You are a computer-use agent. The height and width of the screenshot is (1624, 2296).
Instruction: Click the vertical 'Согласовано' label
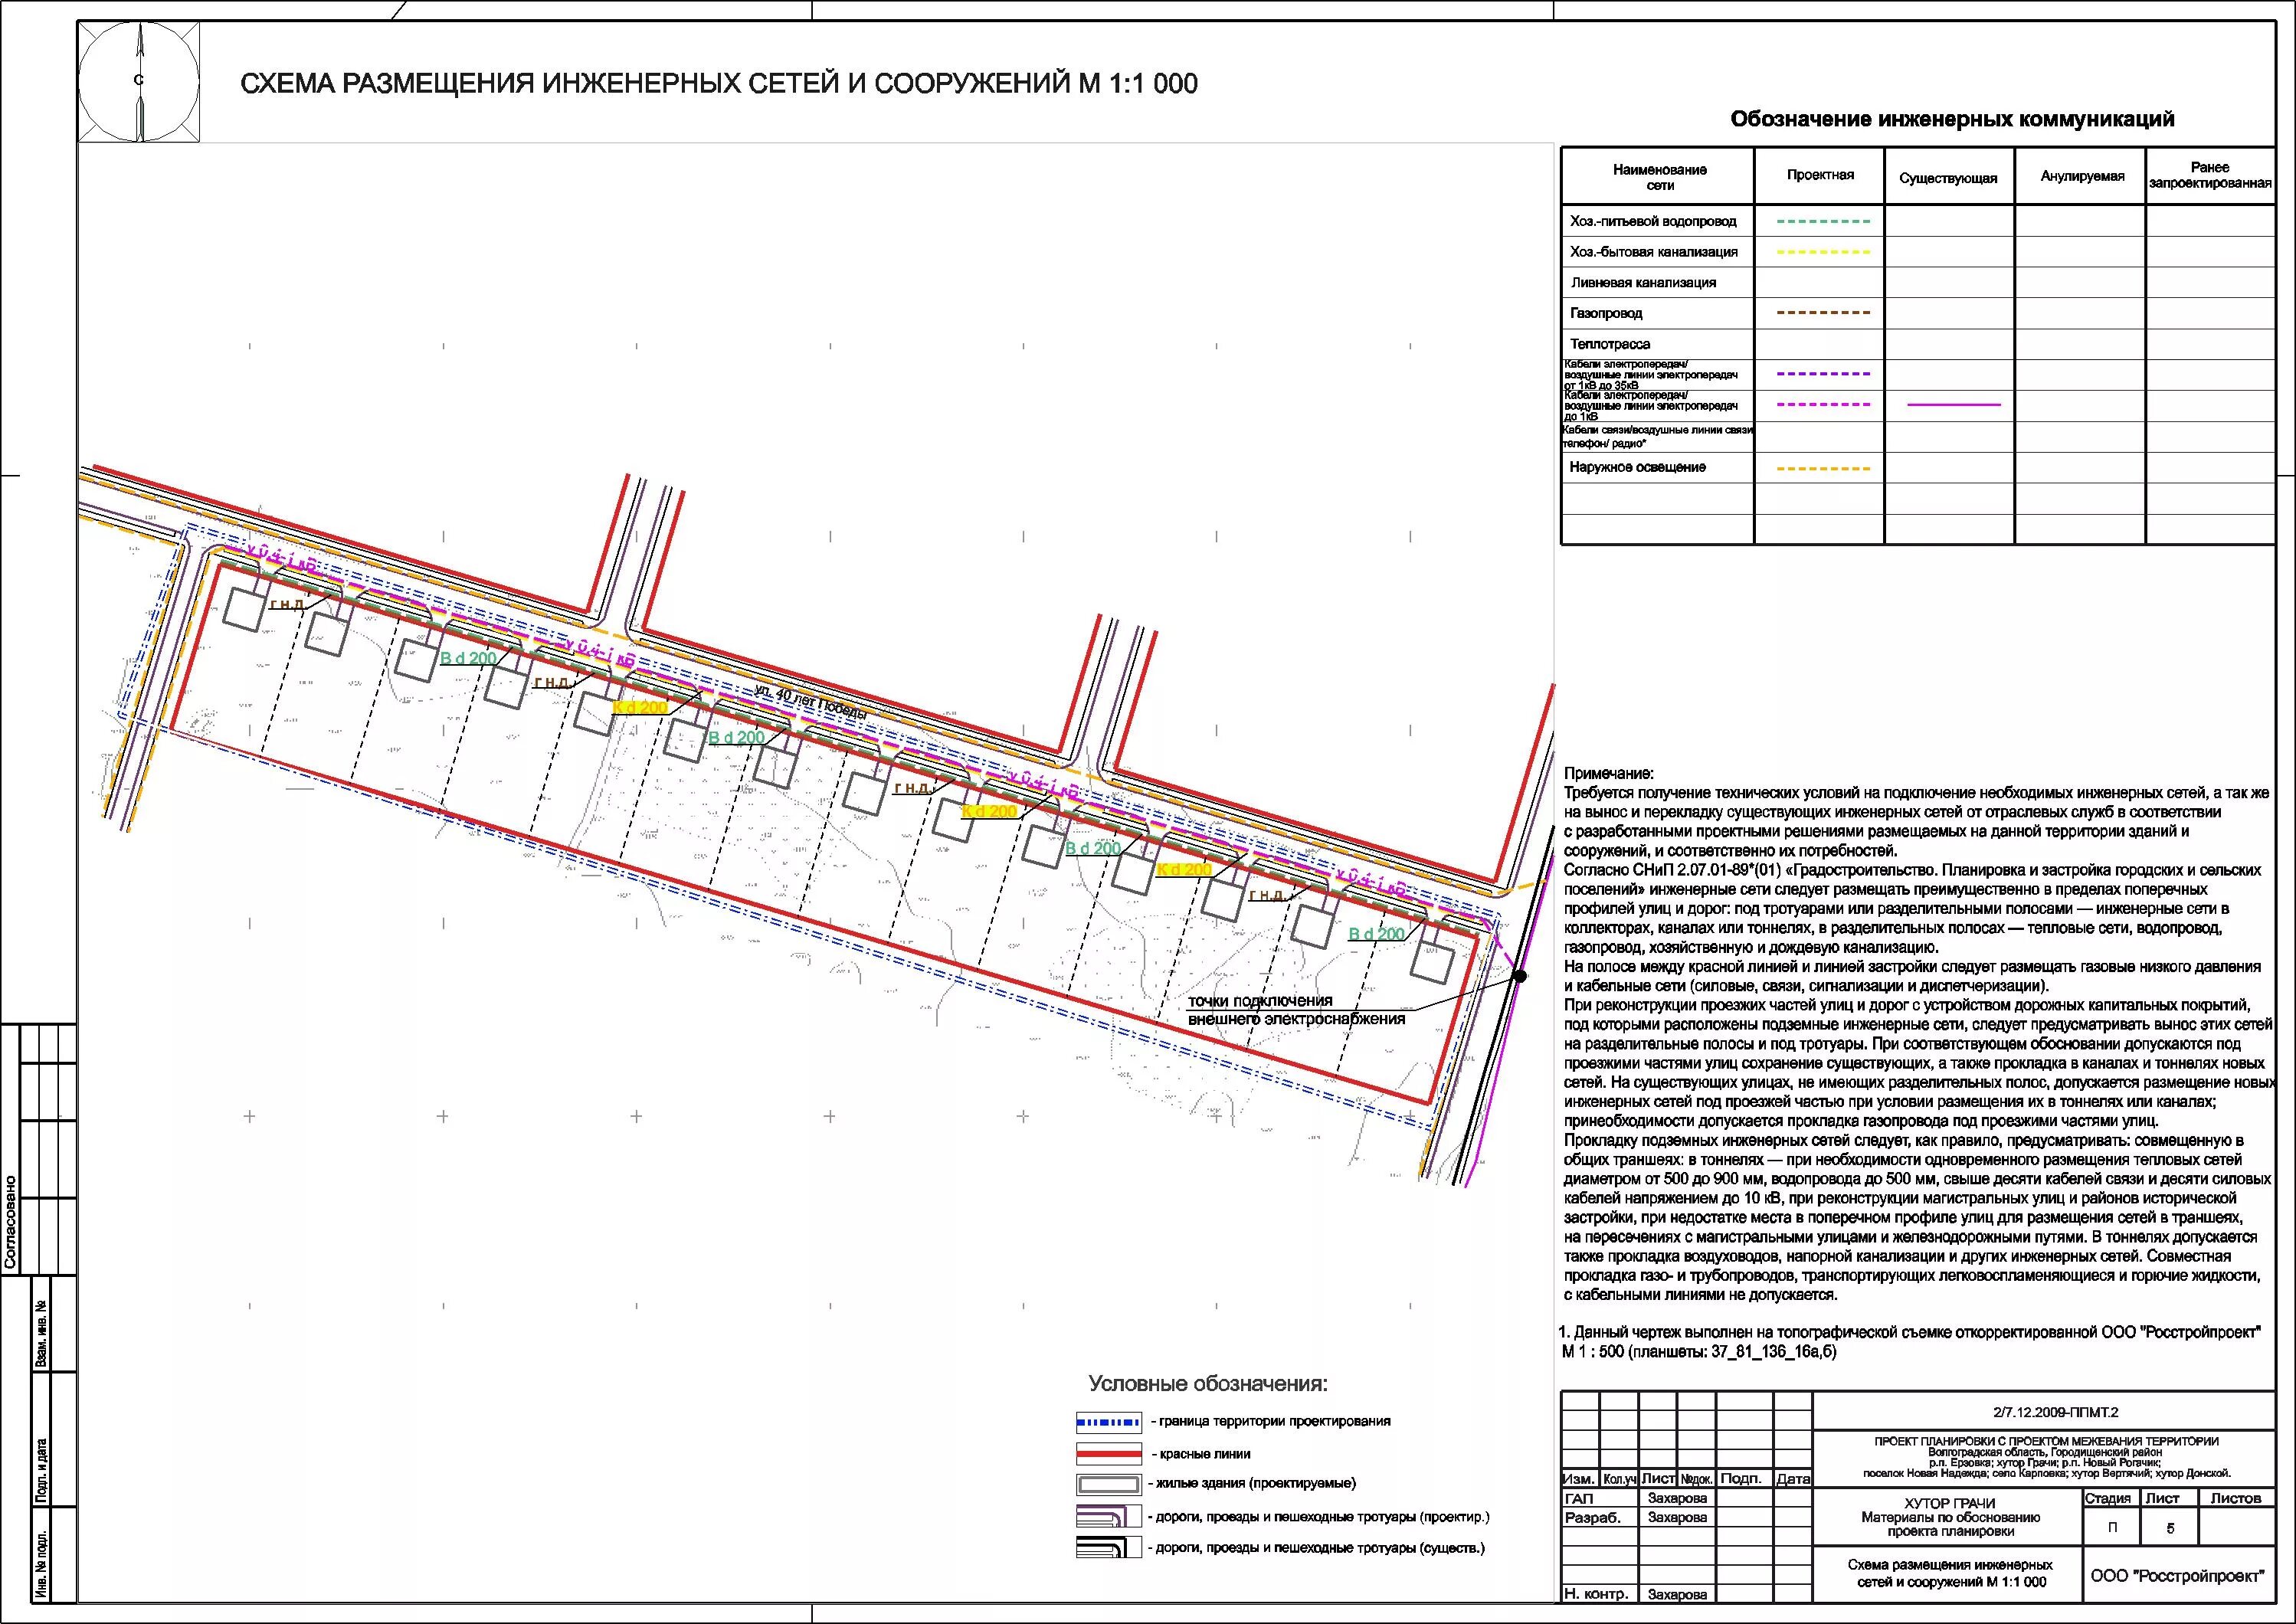coord(11,1222)
